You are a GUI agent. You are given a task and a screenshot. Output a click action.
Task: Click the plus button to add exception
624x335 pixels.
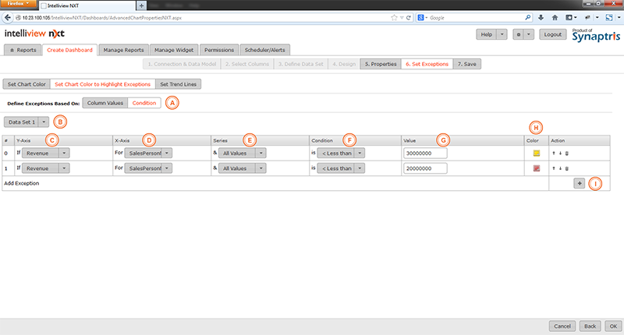click(579, 183)
